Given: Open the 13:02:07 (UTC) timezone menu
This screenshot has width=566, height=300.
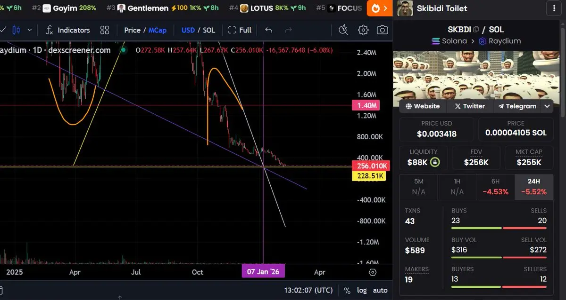Looking at the screenshot, I should click(x=308, y=290).
